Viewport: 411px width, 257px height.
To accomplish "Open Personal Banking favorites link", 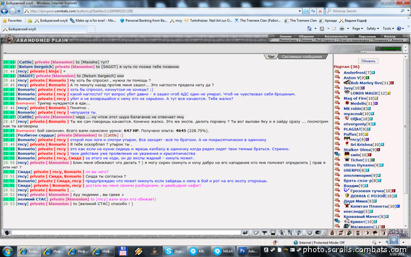I will pyautogui.click(x=143, y=21).
